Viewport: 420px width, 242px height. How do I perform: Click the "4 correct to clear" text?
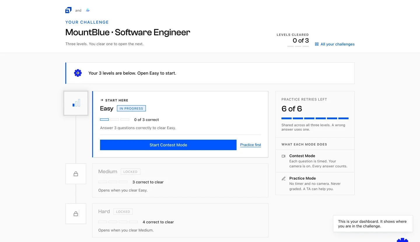coord(158,222)
